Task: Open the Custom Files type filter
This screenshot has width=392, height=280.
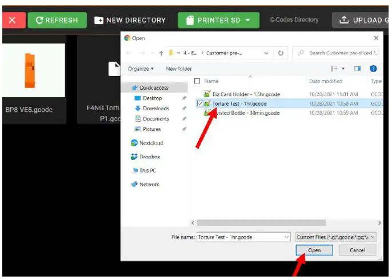Action: click(336, 237)
